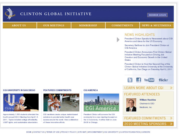Open First CGI Meeting Job Creation headline

[148, 56]
